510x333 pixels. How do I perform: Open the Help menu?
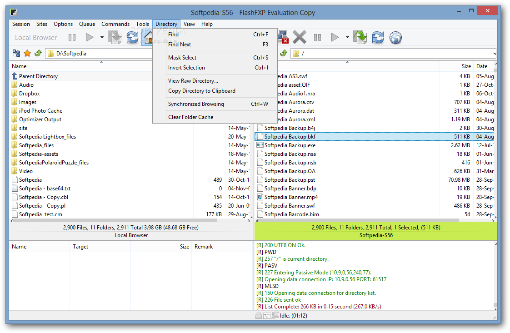click(207, 24)
